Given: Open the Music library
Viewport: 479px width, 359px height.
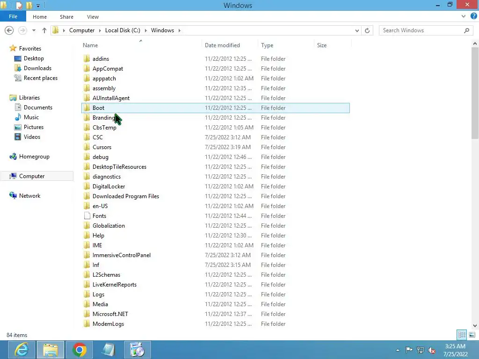Looking at the screenshot, I should click(x=31, y=117).
